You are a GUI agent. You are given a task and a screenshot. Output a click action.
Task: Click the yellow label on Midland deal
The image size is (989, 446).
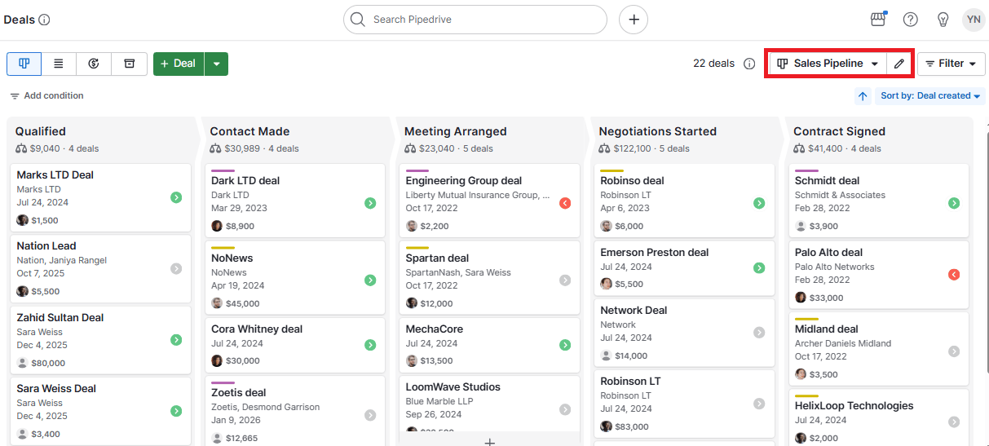pos(806,319)
